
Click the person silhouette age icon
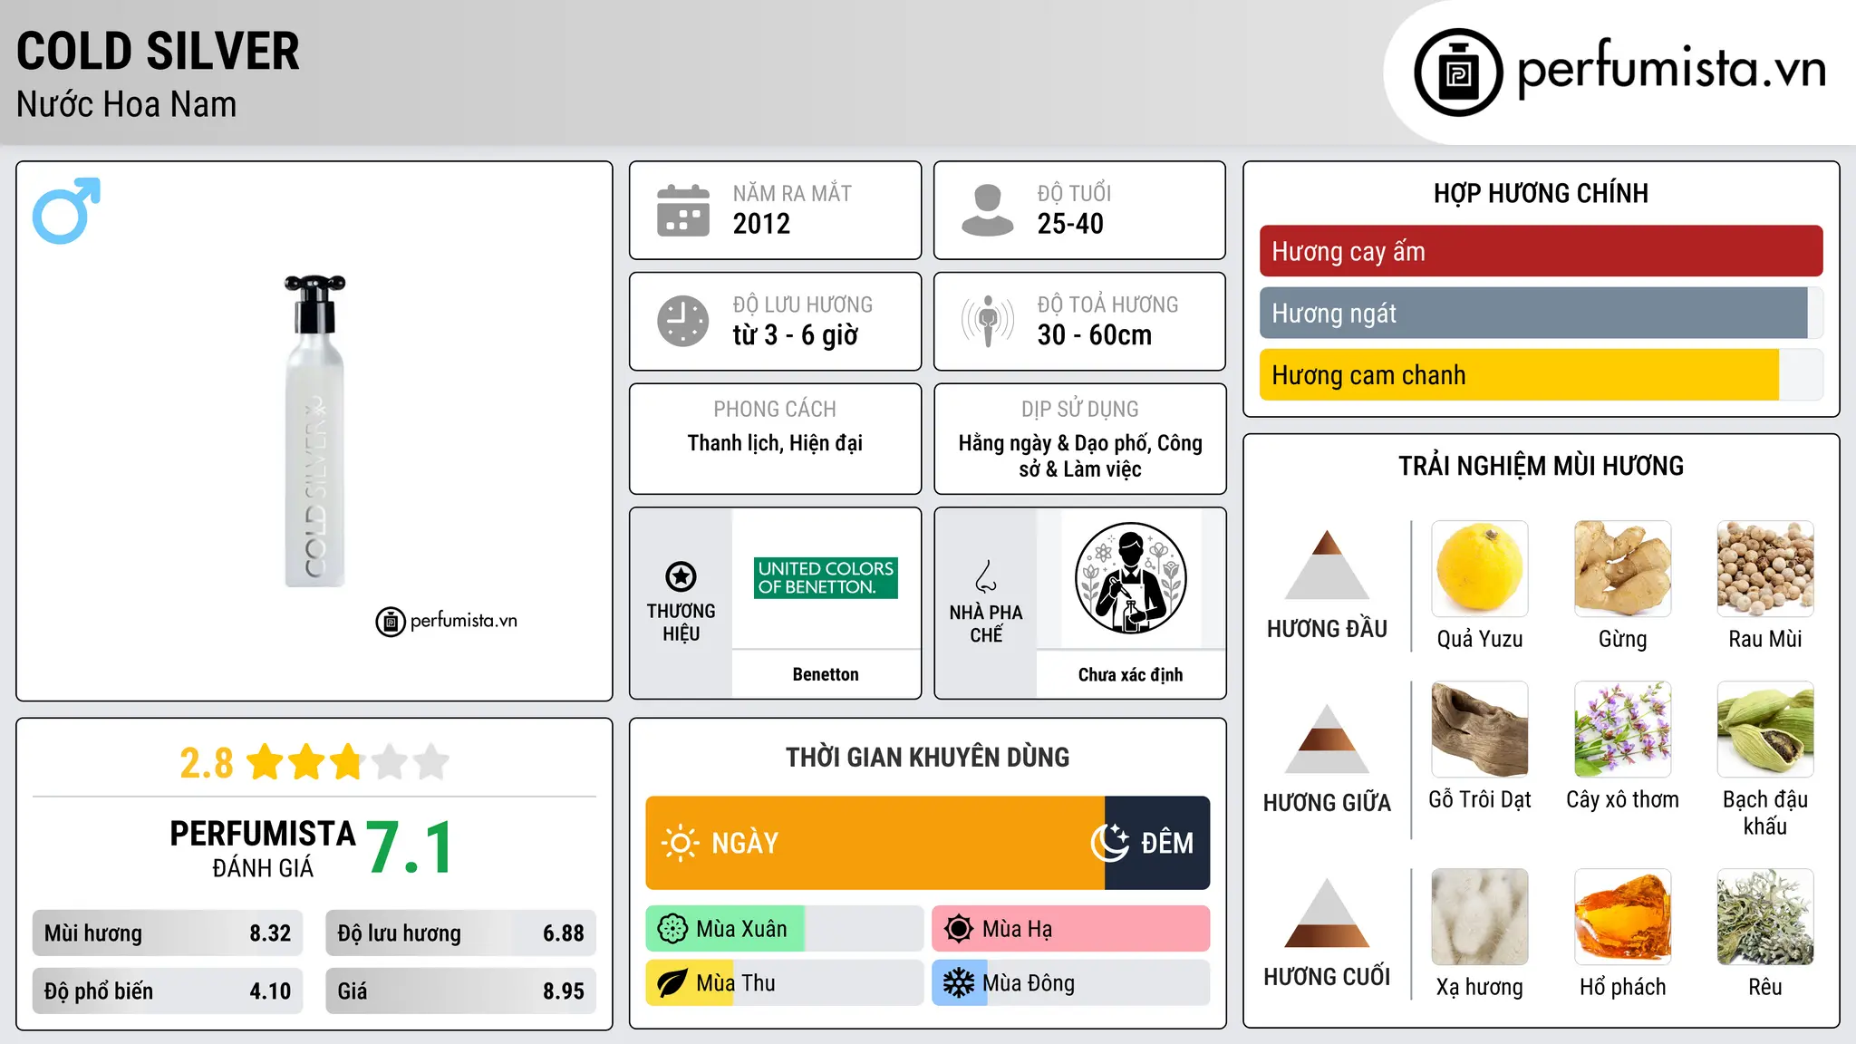point(987,210)
